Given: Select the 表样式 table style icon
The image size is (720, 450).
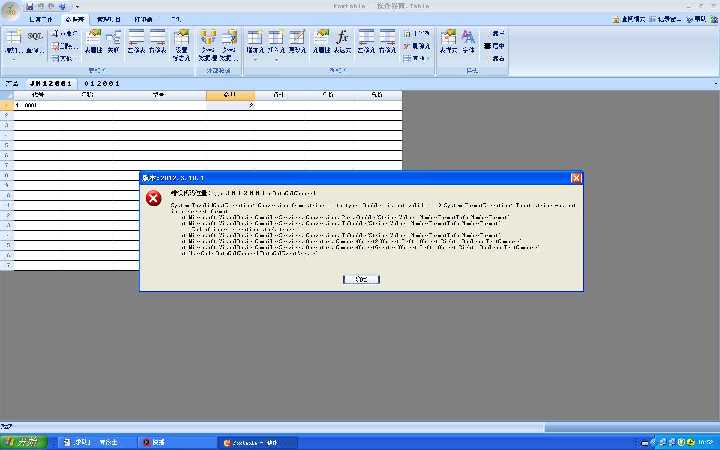Looking at the screenshot, I should [448, 42].
